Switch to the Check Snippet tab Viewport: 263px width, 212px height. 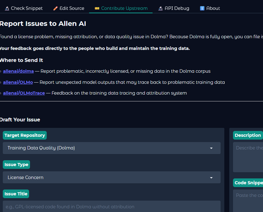(24, 8)
